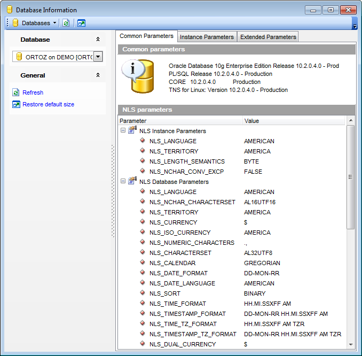362x356 pixels.
Task: Click icon beside Restore default size link
Action: pos(16,104)
